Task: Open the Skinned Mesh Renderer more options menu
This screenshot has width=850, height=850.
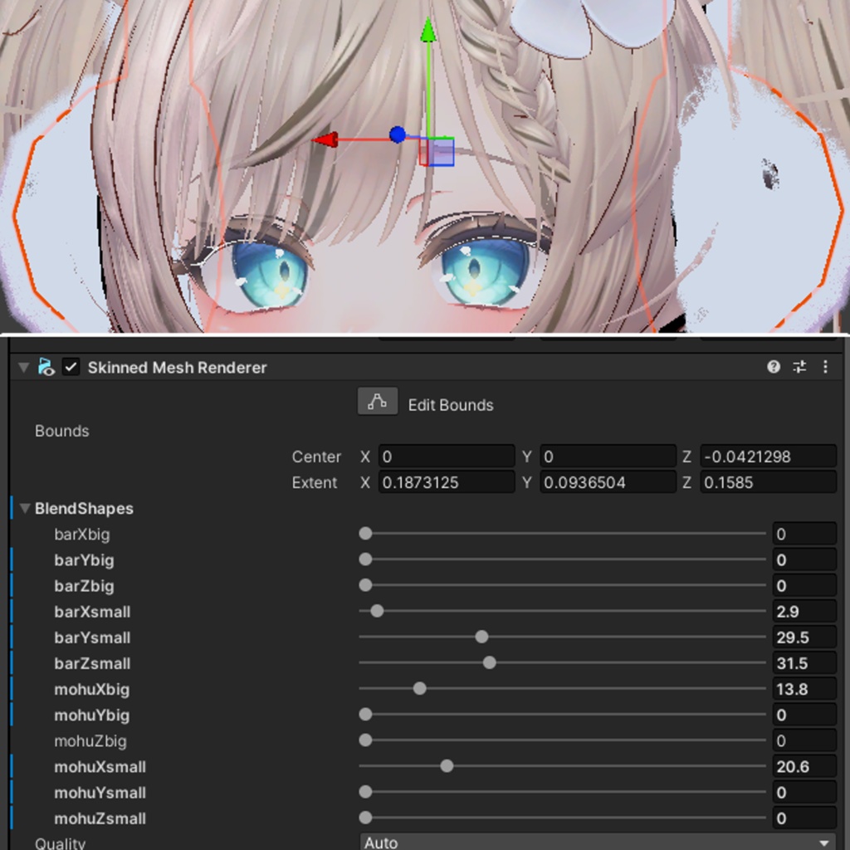Action: tap(827, 367)
